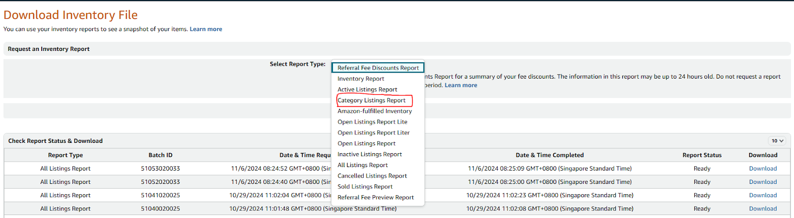
Task: Select Referral Fee Discounts Report option
Action: coord(378,68)
